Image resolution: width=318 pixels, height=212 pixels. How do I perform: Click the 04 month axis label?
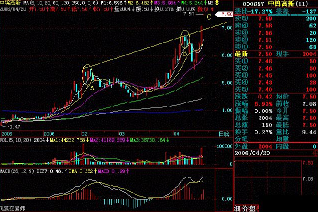coord(176,134)
